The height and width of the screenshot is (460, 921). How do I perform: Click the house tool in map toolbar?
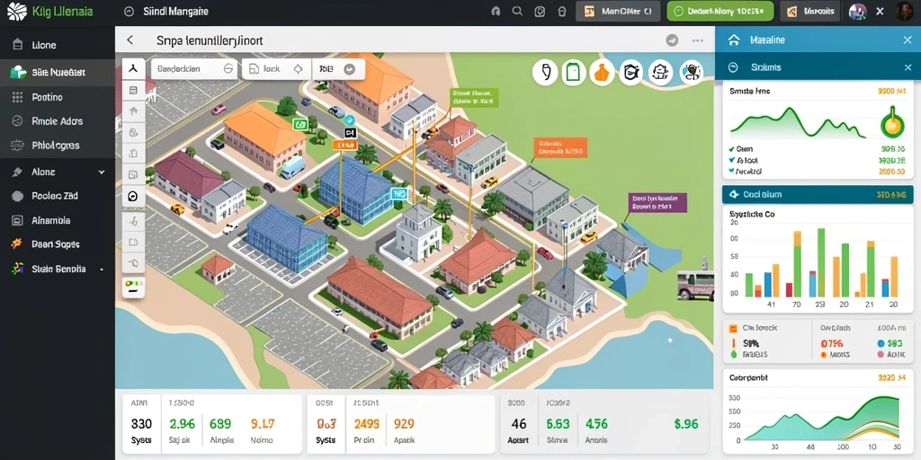[x=133, y=111]
